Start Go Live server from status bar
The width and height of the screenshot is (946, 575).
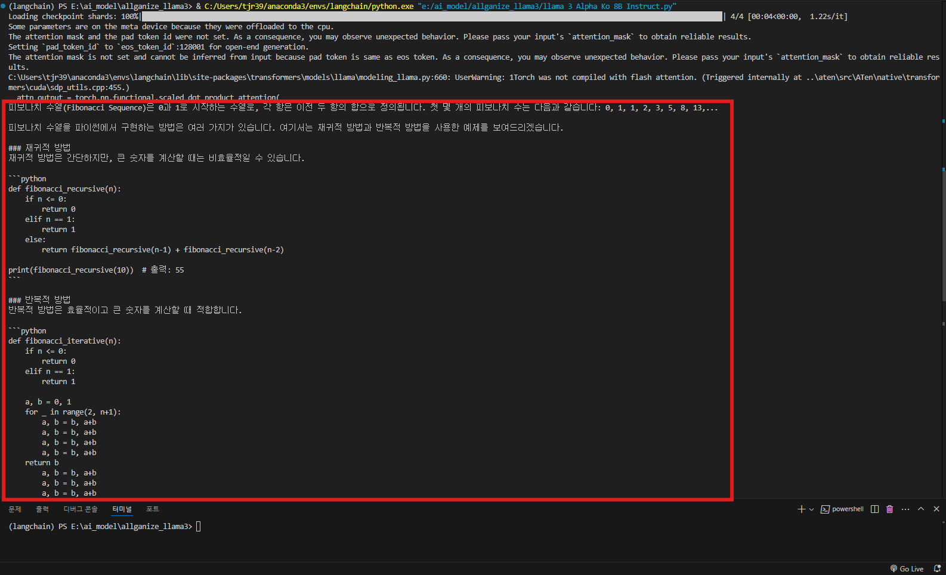[907, 568]
